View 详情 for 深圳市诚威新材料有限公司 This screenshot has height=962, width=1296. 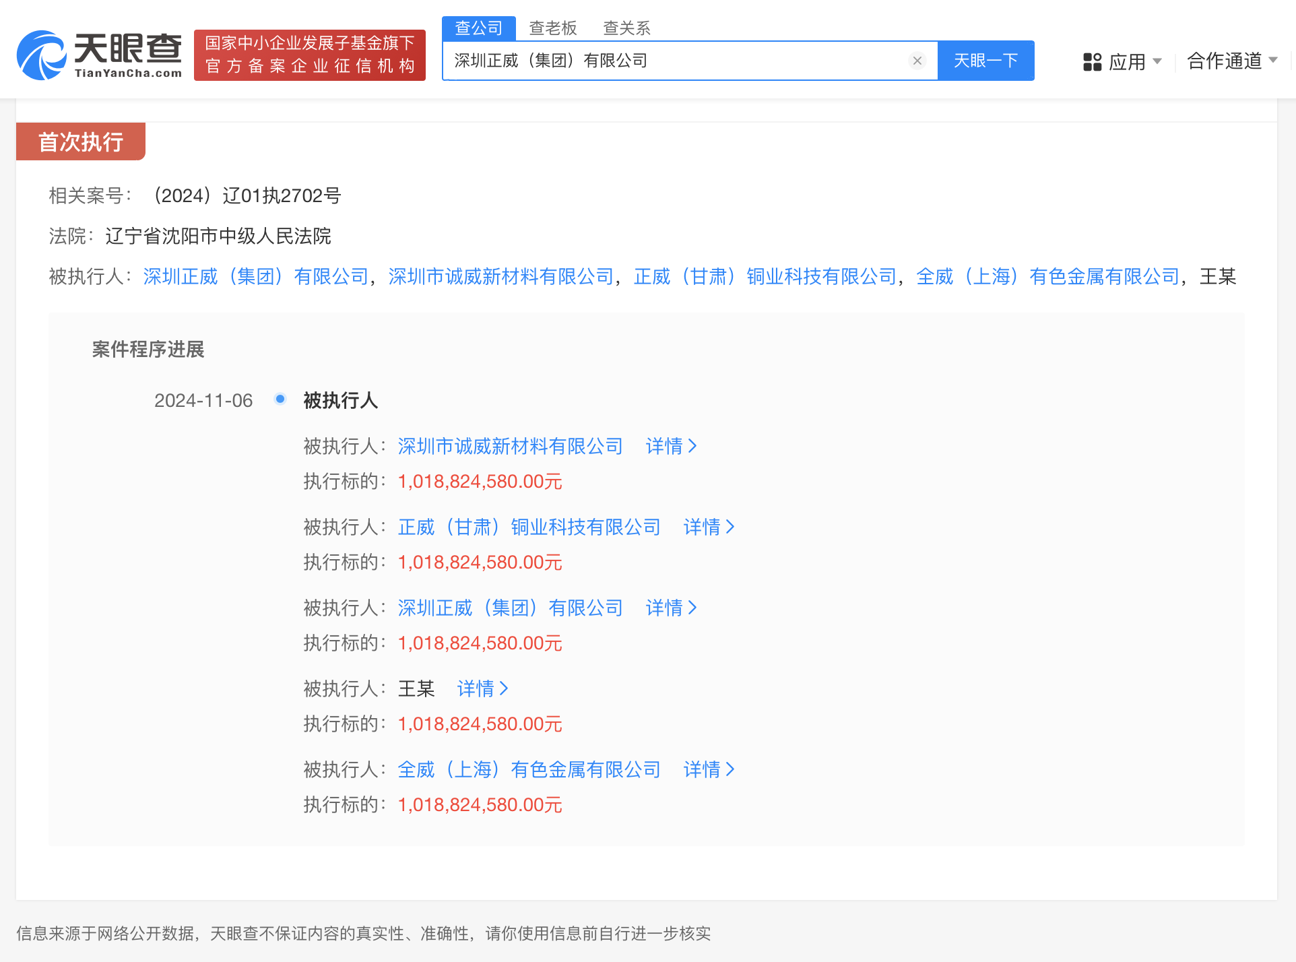pos(672,447)
